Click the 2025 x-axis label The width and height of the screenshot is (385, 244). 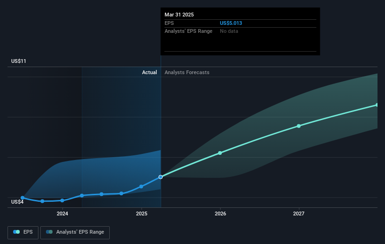point(142,213)
